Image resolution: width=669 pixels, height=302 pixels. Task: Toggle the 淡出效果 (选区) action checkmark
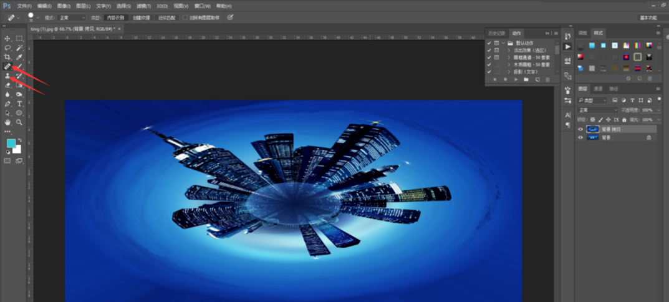point(489,50)
